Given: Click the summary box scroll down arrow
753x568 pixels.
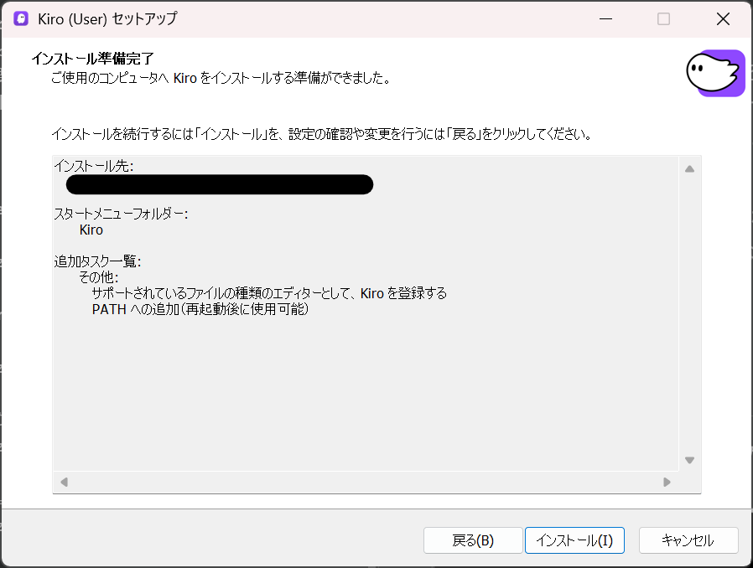Looking at the screenshot, I should (689, 460).
